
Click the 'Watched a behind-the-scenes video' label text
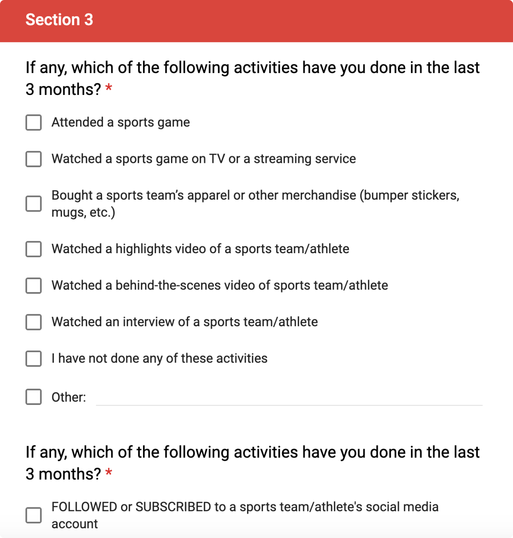(219, 285)
